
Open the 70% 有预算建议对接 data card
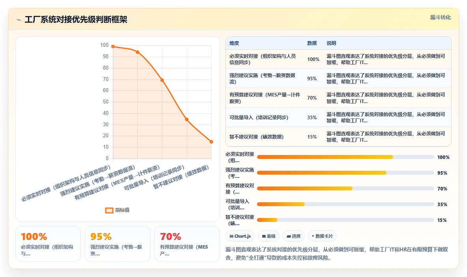pyautogui.click(x=187, y=244)
